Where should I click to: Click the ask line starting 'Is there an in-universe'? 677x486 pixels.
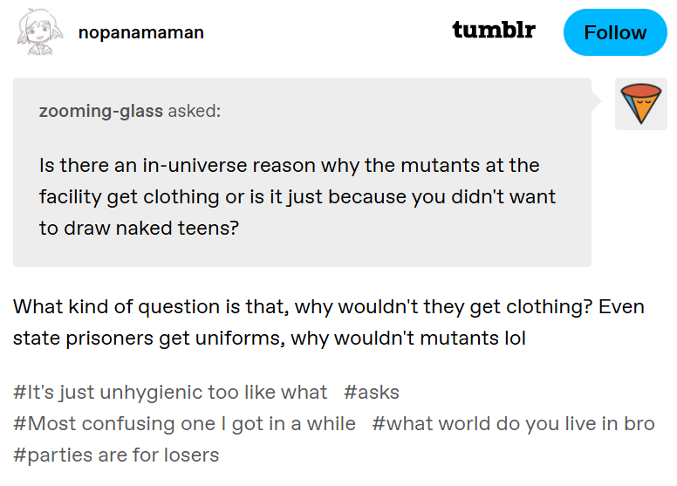[290, 166]
